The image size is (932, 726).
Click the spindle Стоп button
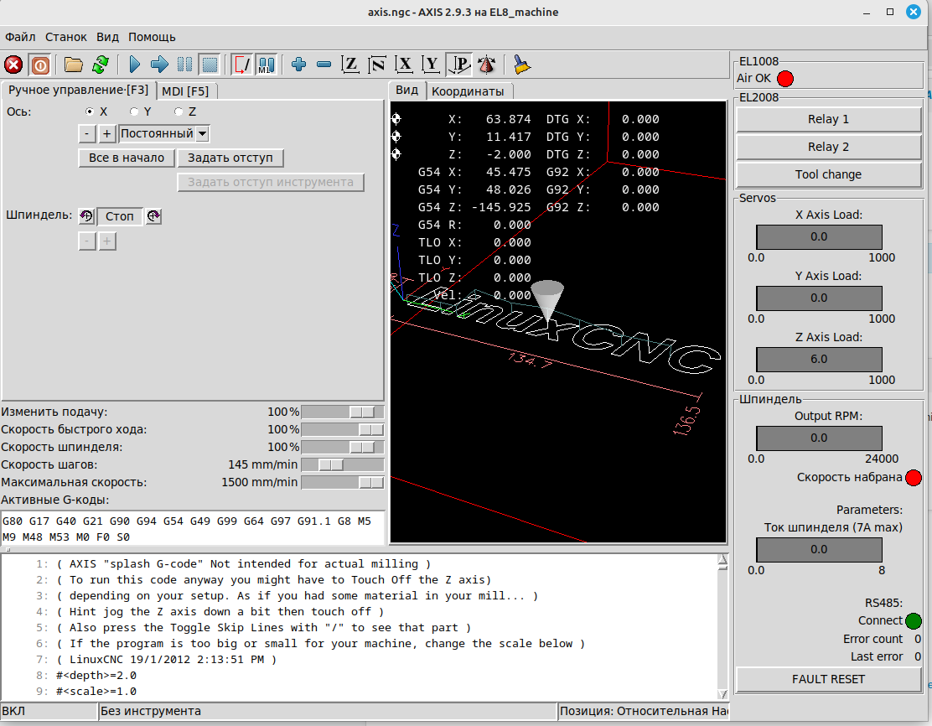pyautogui.click(x=120, y=216)
